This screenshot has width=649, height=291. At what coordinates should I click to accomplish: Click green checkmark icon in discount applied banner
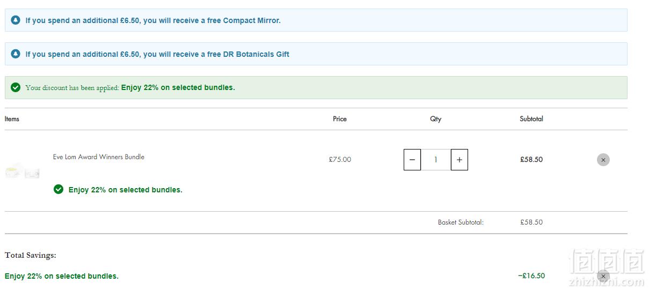pos(16,87)
